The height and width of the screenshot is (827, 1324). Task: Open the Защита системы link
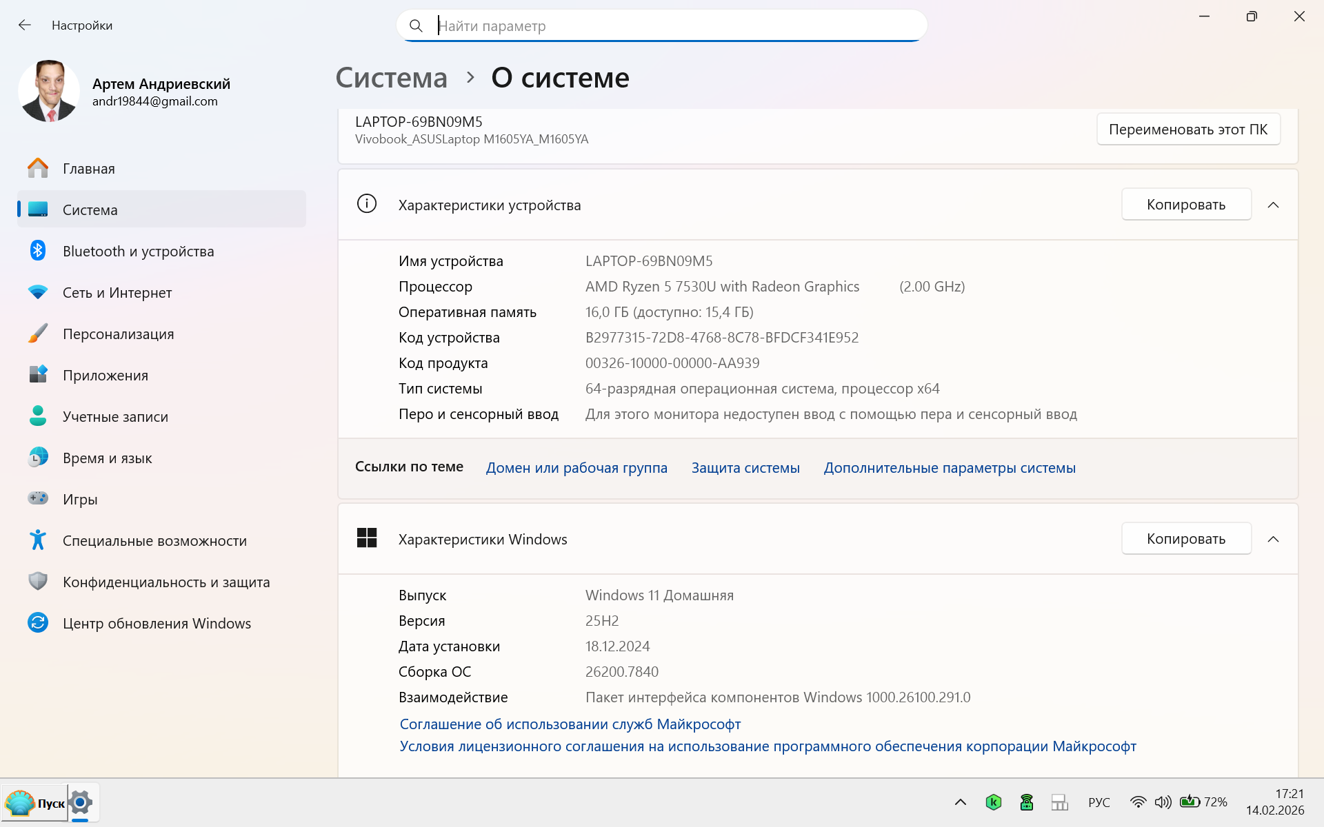(745, 468)
